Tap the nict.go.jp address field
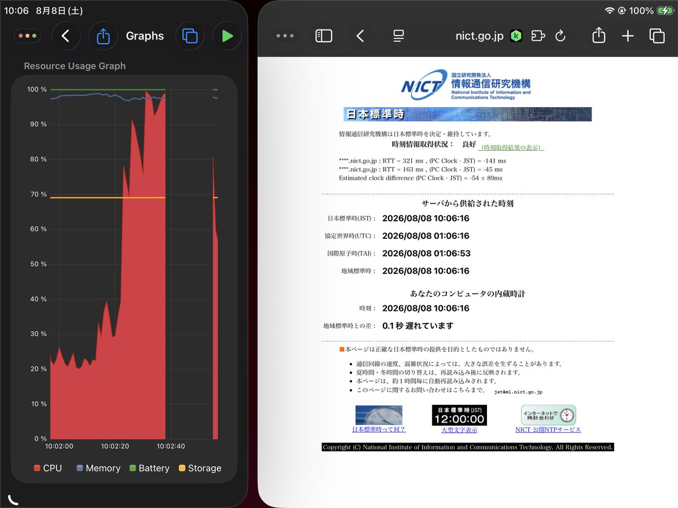Image resolution: width=678 pixels, height=508 pixels. point(479,36)
